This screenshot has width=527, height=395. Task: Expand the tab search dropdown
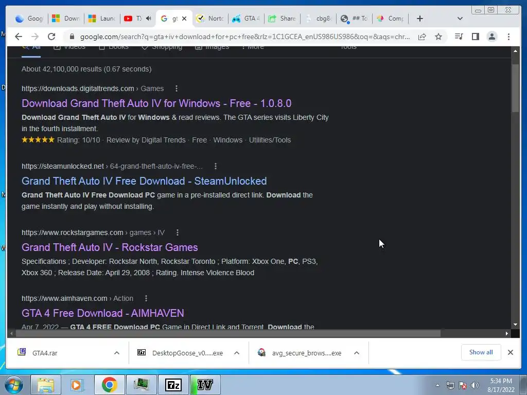(460, 19)
